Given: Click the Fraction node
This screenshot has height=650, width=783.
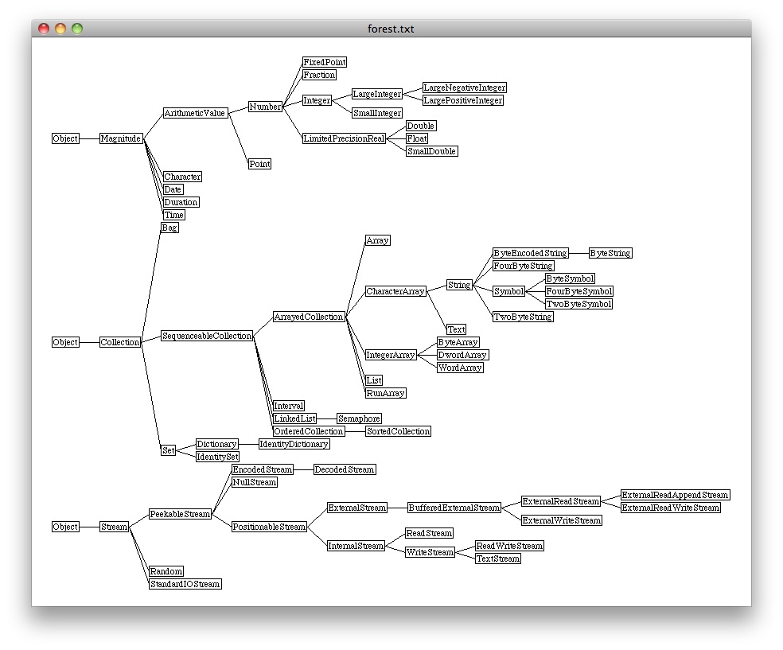Looking at the screenshot, I should tap(320, 75).
